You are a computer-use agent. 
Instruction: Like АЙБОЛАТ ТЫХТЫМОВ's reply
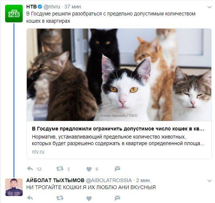89,198
